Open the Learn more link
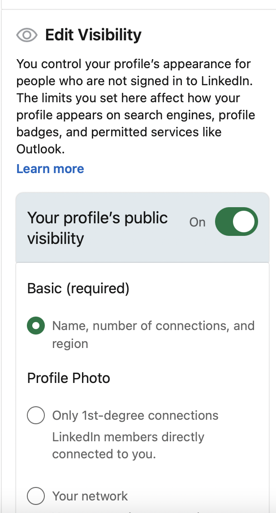This screenshot has width=276, height=513. coord(50,169)
